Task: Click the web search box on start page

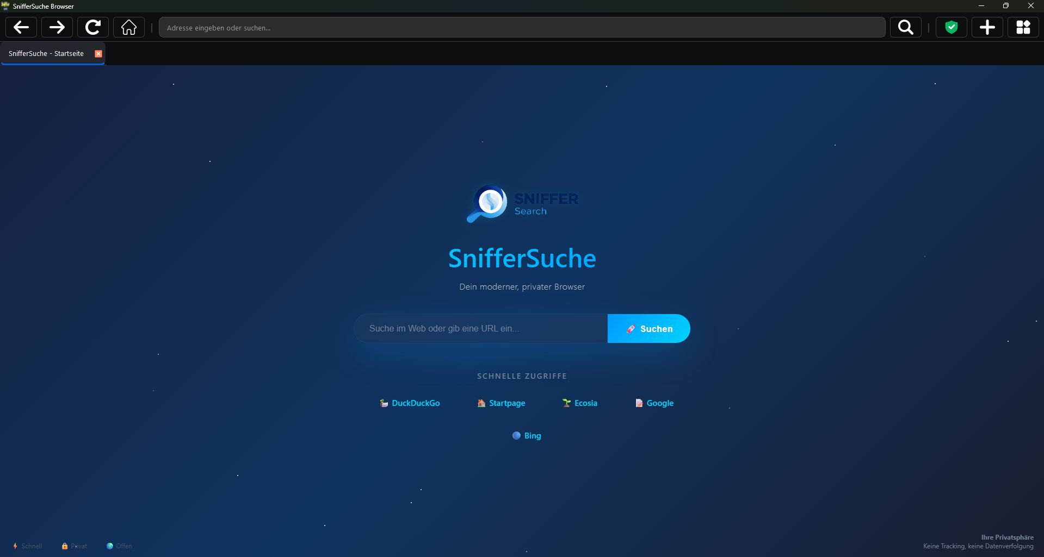Action: click(481, 329)
